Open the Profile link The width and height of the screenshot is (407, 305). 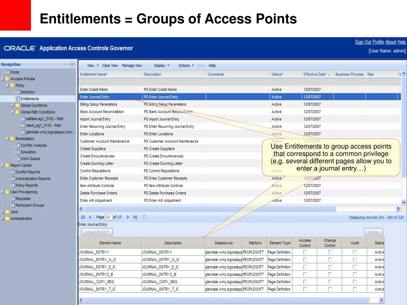(378, 42)
